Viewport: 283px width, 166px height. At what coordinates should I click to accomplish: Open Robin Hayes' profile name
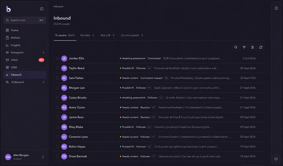[x=77, y=147]
